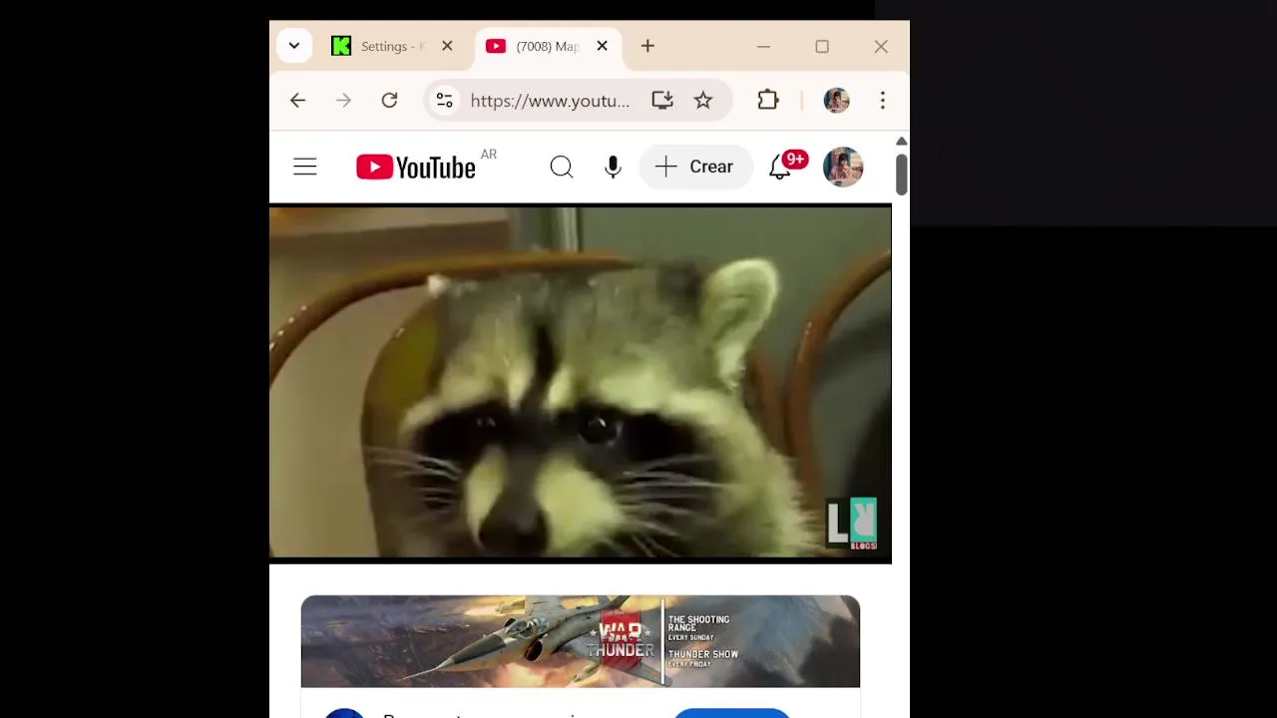Select the YouTube (7008) tab

pos(547,46)
